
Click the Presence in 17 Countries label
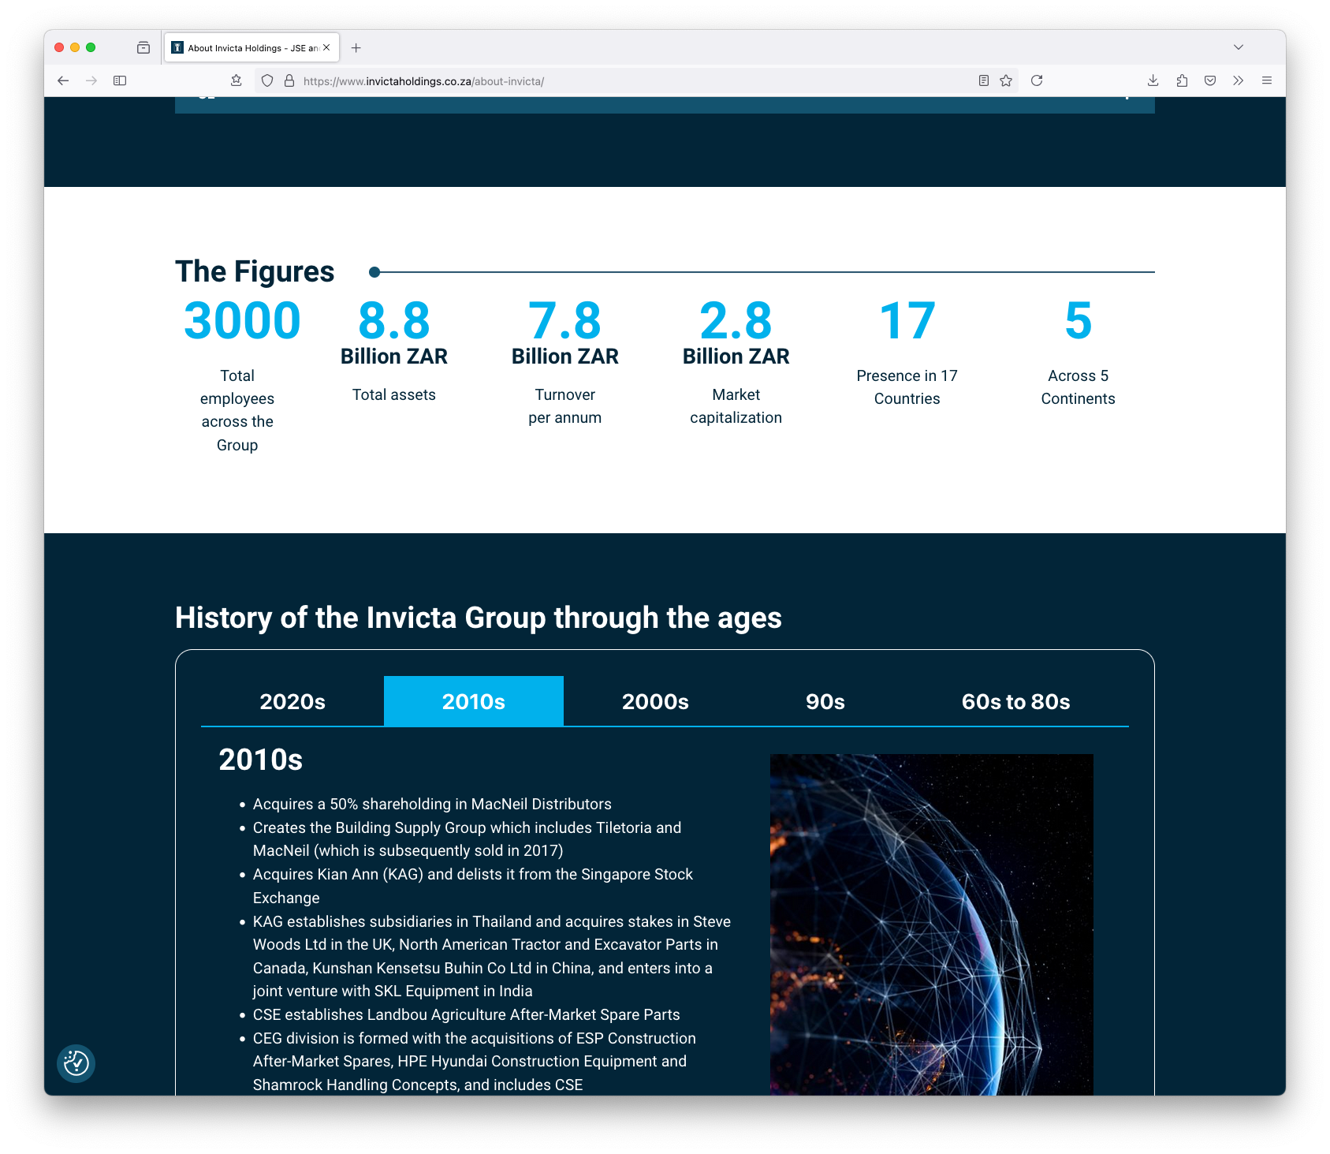(x=907, y=387)
